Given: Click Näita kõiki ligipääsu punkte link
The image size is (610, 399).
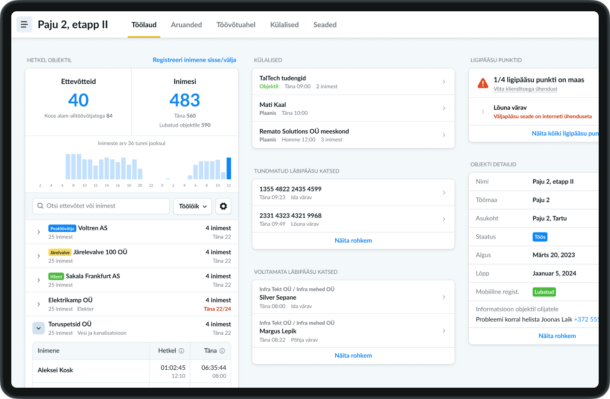Looking at the screenshot, I should tap(565, 133).
